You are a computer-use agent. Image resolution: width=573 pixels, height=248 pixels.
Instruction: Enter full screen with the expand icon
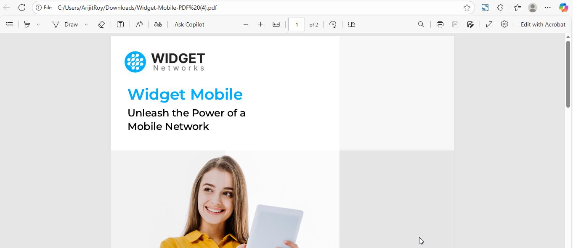pyautogui.click(x=489, y=24)
